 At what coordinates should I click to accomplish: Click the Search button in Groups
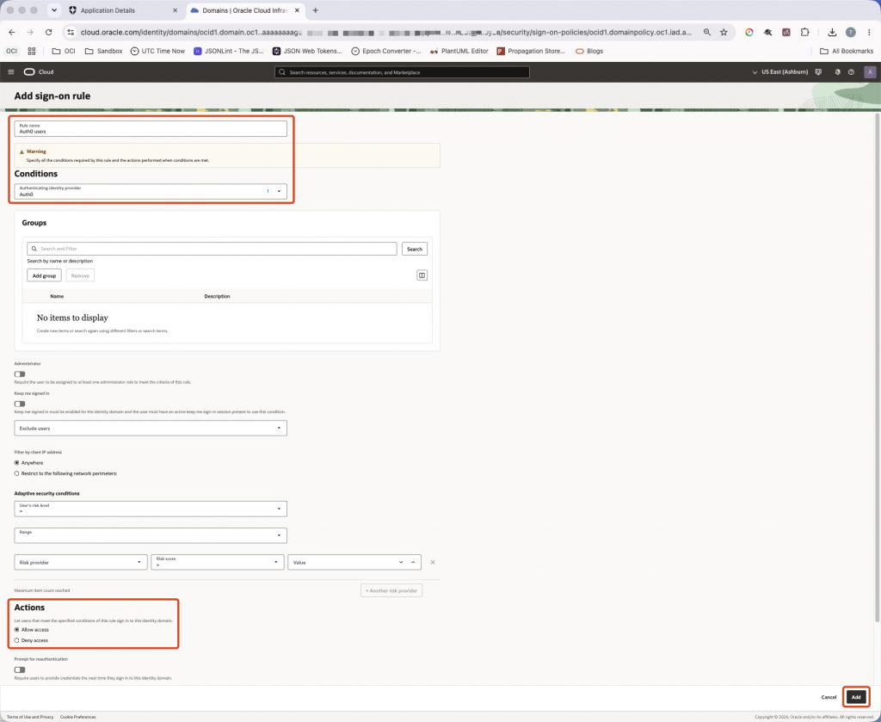click(x=415, y=249)
